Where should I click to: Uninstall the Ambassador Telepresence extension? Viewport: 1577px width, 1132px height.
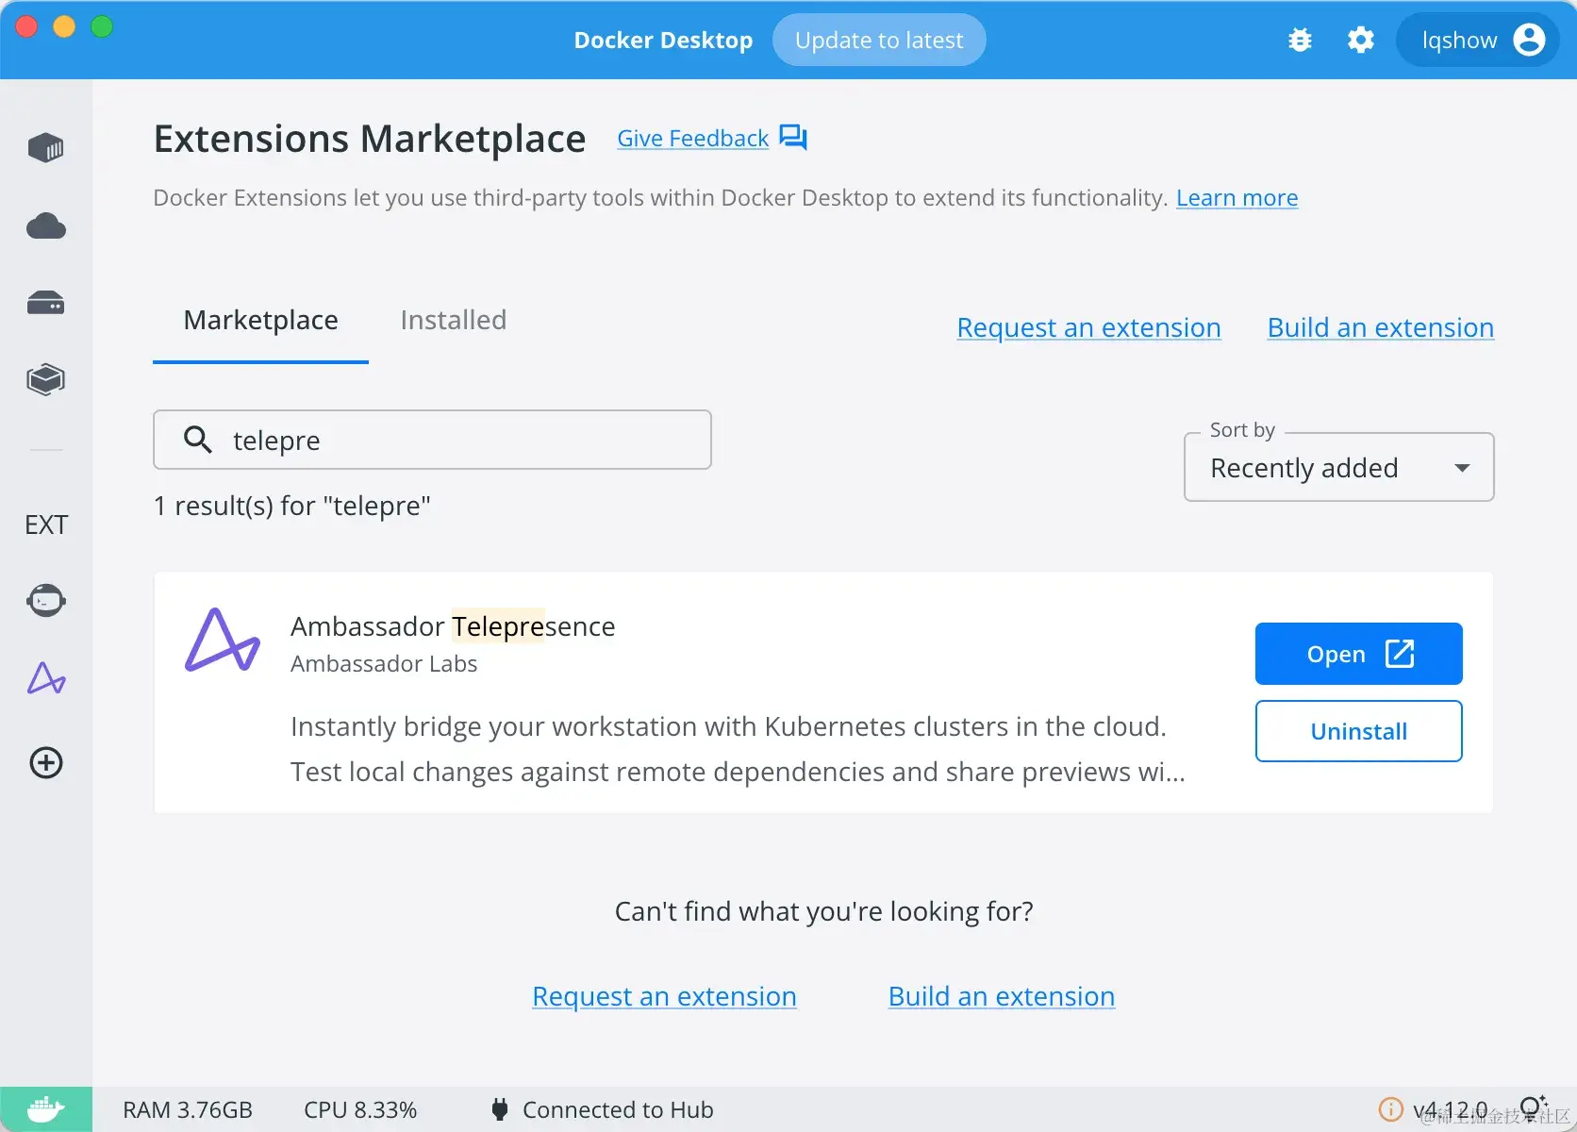(1357, 730)
